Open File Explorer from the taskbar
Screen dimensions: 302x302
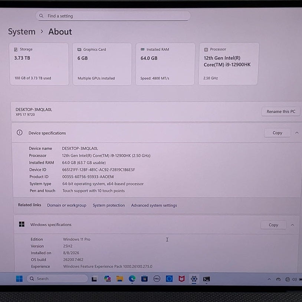[x=119, y=279]
